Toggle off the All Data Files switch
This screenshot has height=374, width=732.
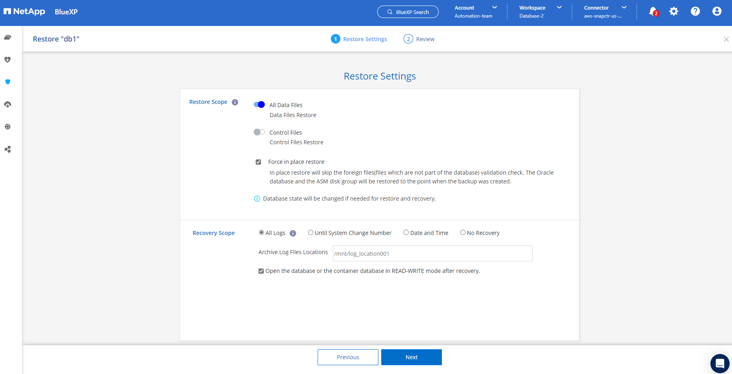point(259,105)
